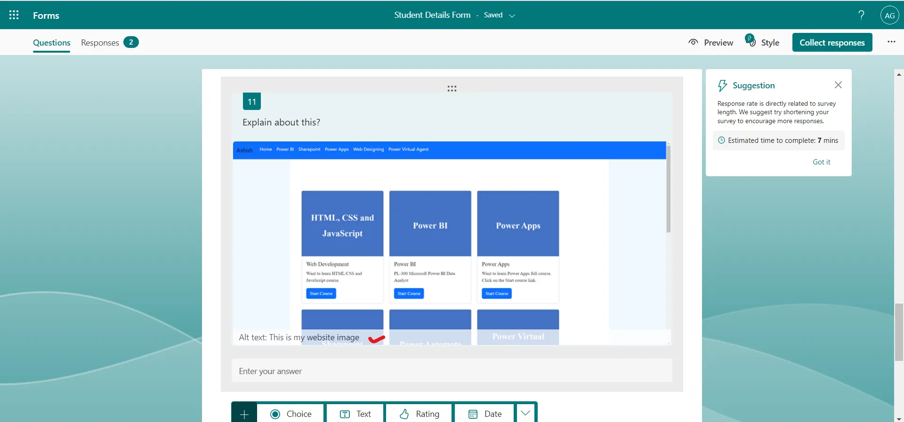The width and height of the screenshot is (904, 422).
Task: Add a Choice question
Action: pos(291,414)
